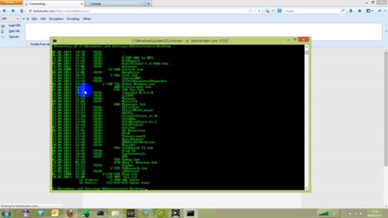Viewport: 388px width, 218px height.
Task: Go back with the HackBar left arrow
Action: [x=4, y=11]
